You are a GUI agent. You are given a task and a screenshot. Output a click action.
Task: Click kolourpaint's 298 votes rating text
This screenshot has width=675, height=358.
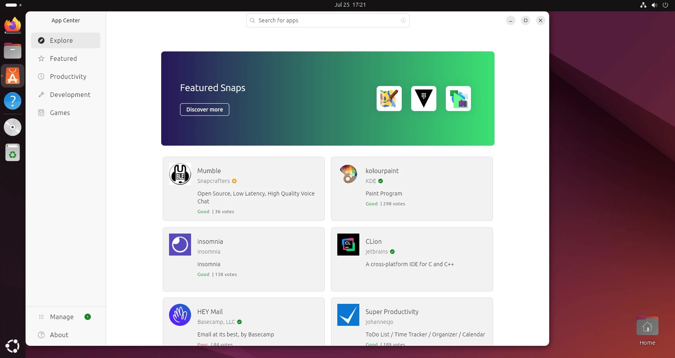click(x=394, y=204)
